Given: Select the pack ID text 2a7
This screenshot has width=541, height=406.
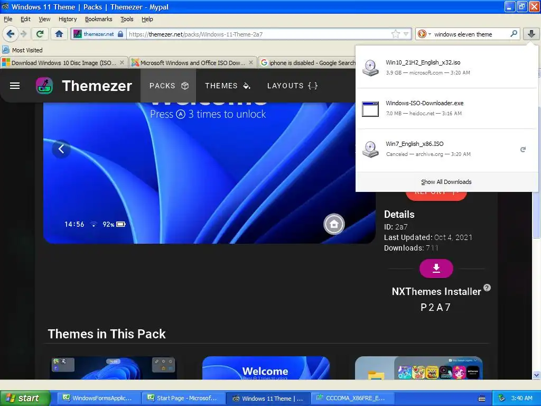Looking at the screenshot, I should 402,227.
